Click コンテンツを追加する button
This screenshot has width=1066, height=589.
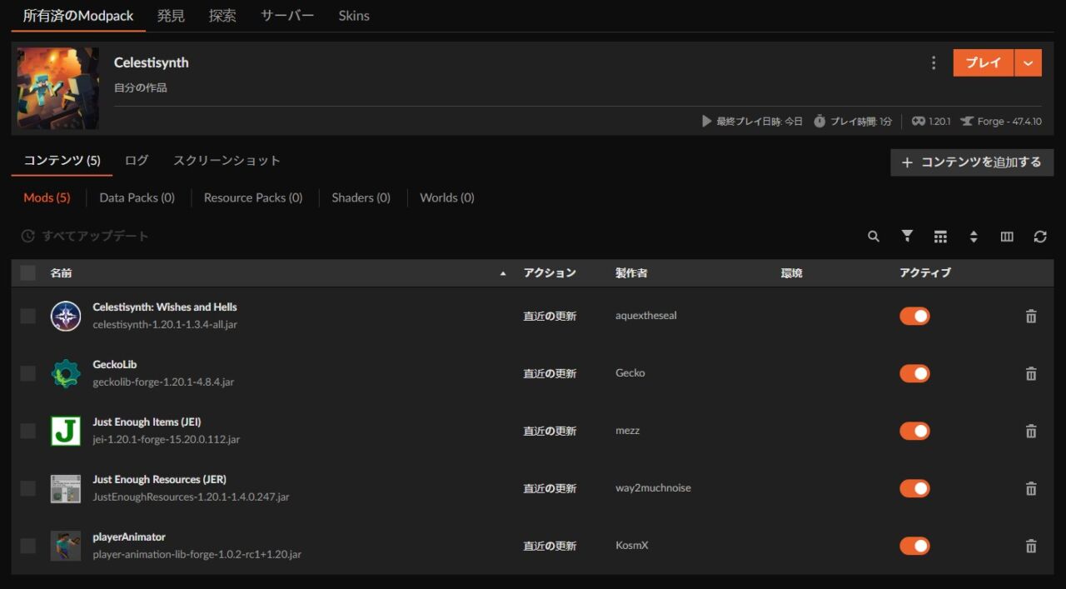(972, 162)
